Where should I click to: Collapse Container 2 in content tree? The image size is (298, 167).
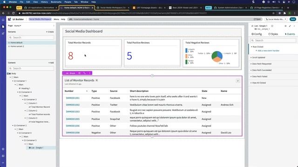[x=13, y=126]
